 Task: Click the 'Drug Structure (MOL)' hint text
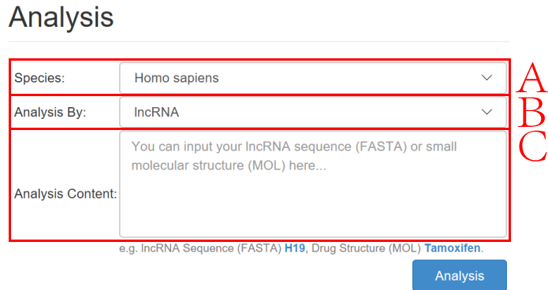click(366, 248)
